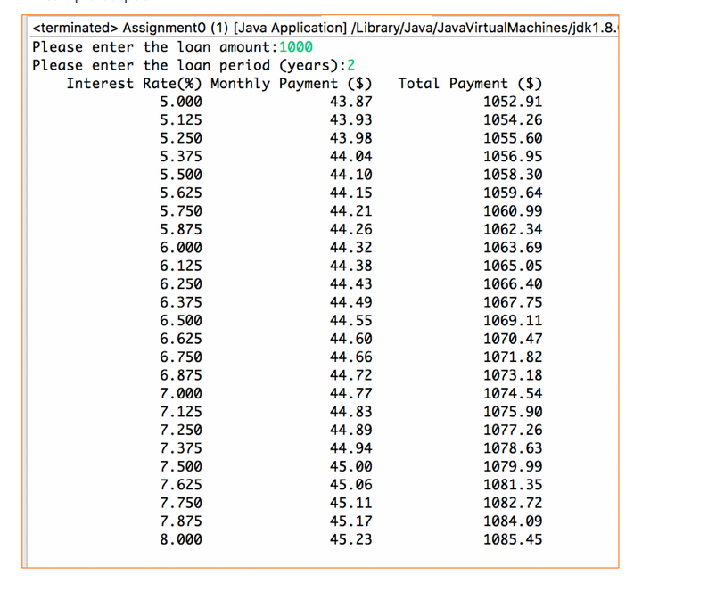Select total payment 1055.60
708x591 pixels.
coord(513,138)
